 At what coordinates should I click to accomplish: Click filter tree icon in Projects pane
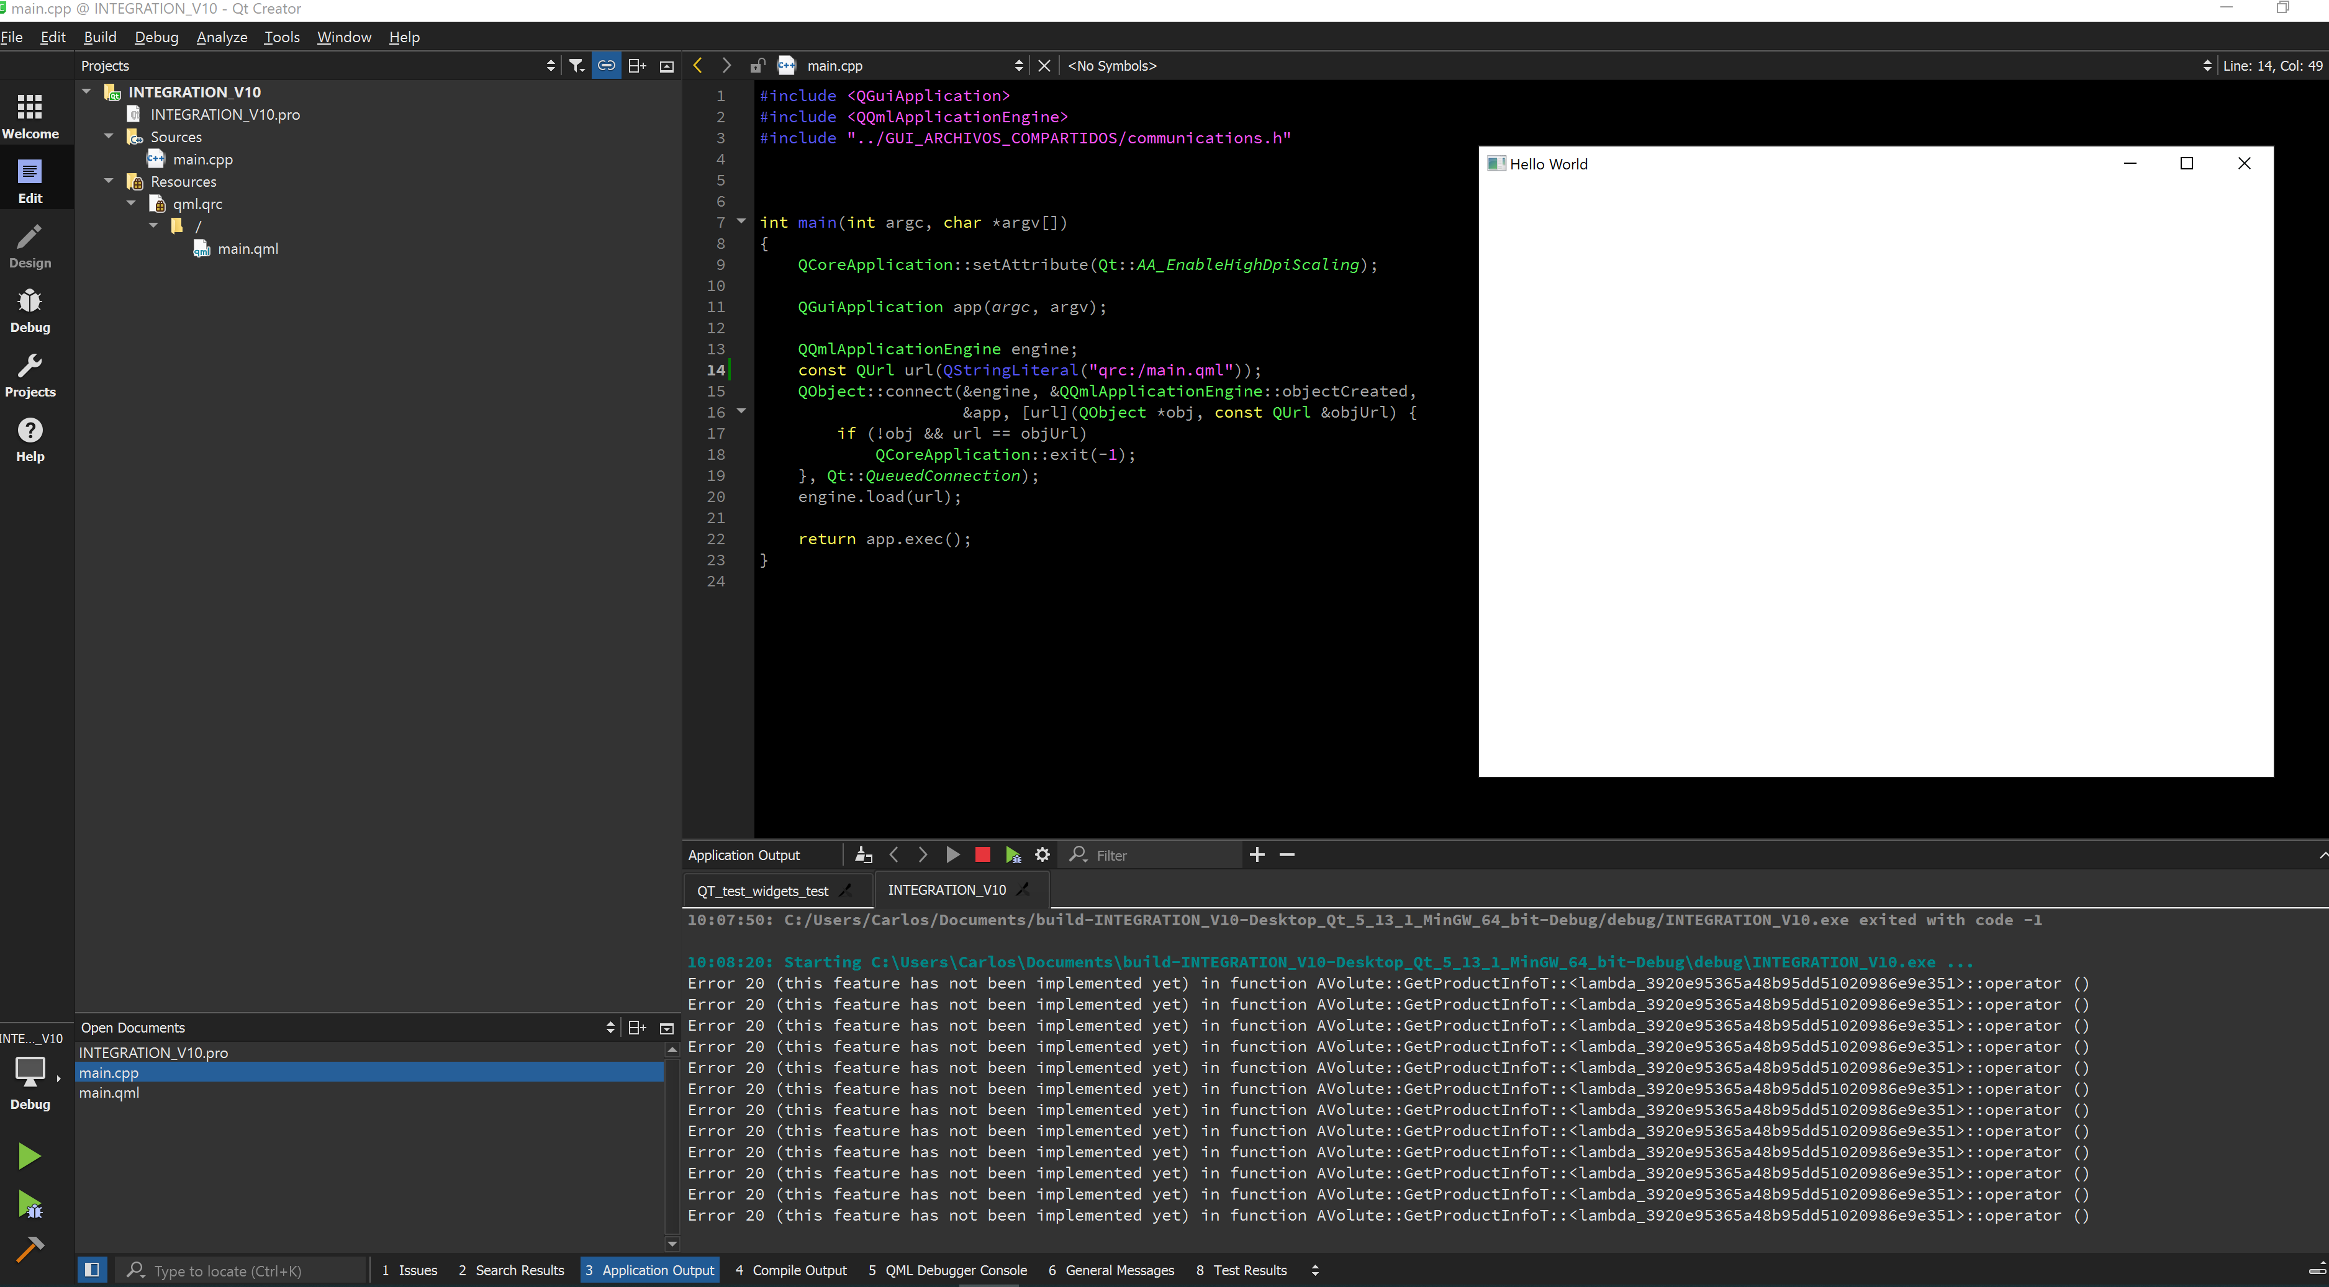(576, 65)
